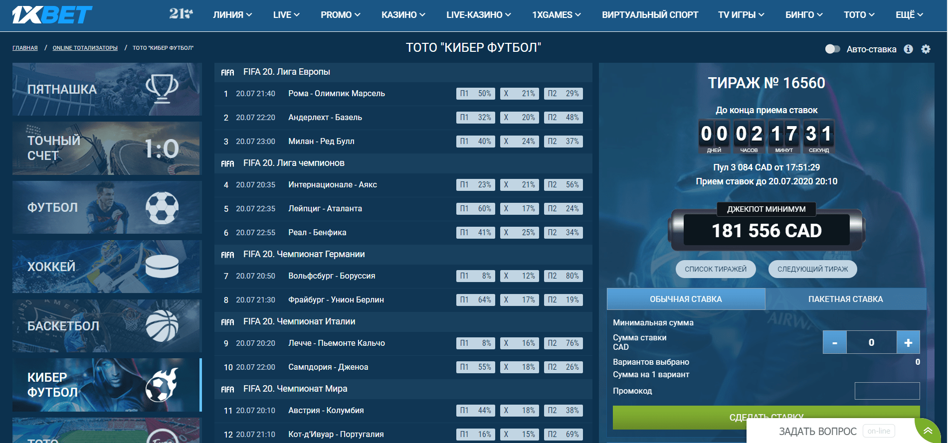Select П2 37% for Милан - Ред Булл

tap(564, 142)
